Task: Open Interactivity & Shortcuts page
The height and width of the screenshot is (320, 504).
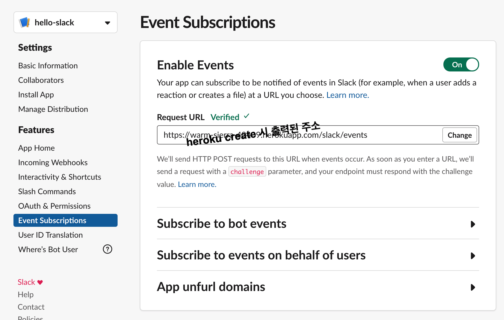Action: pos(60,177)
